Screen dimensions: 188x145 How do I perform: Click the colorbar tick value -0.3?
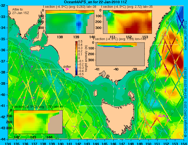click(80, 68)
